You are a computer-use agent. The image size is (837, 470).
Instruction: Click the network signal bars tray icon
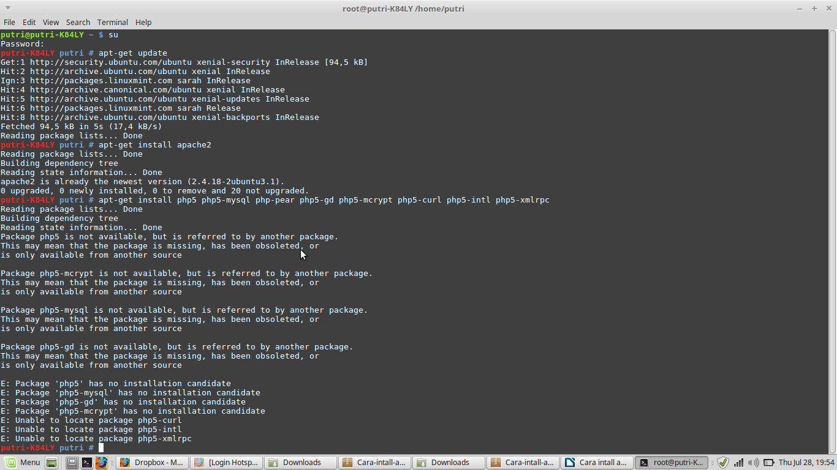click(x=738, y=462)
